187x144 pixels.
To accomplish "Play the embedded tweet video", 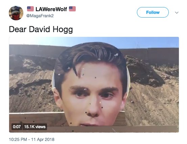I will click(x=94, y=85).
